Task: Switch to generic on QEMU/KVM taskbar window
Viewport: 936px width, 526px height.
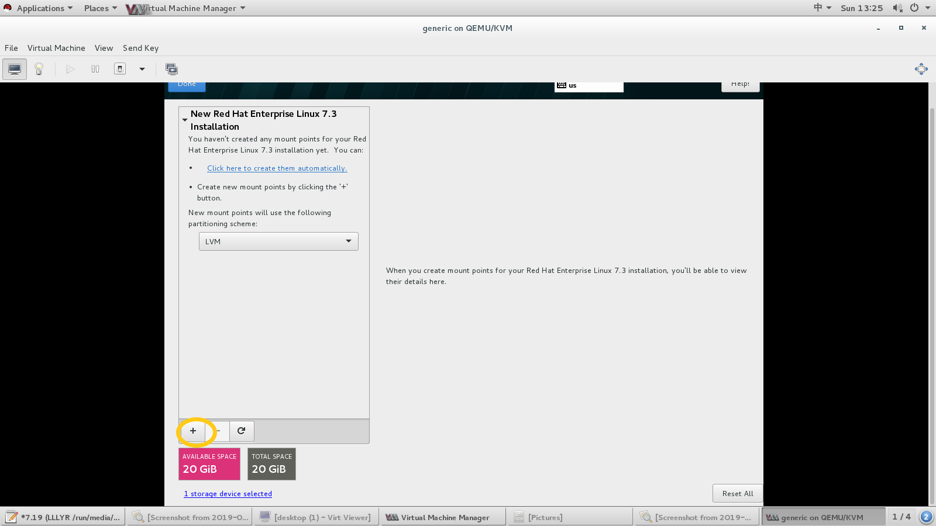Action: pyautogui.click(x=823, y=517)
